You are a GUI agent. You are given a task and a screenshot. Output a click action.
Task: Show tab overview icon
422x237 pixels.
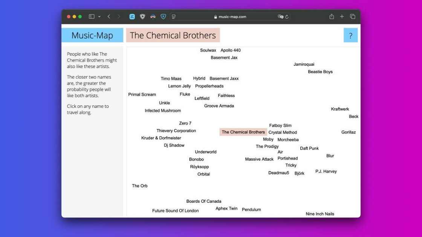click(353, 17)
